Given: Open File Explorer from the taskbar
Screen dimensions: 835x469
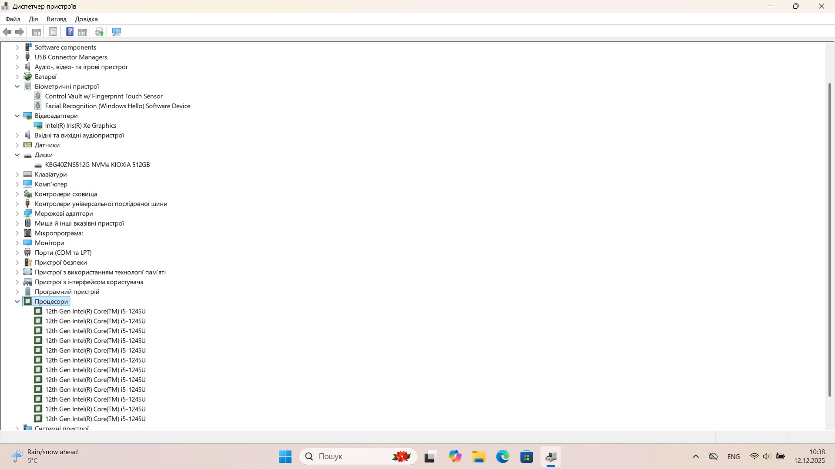Looking at the screenshot, I should tap(479, 456).
